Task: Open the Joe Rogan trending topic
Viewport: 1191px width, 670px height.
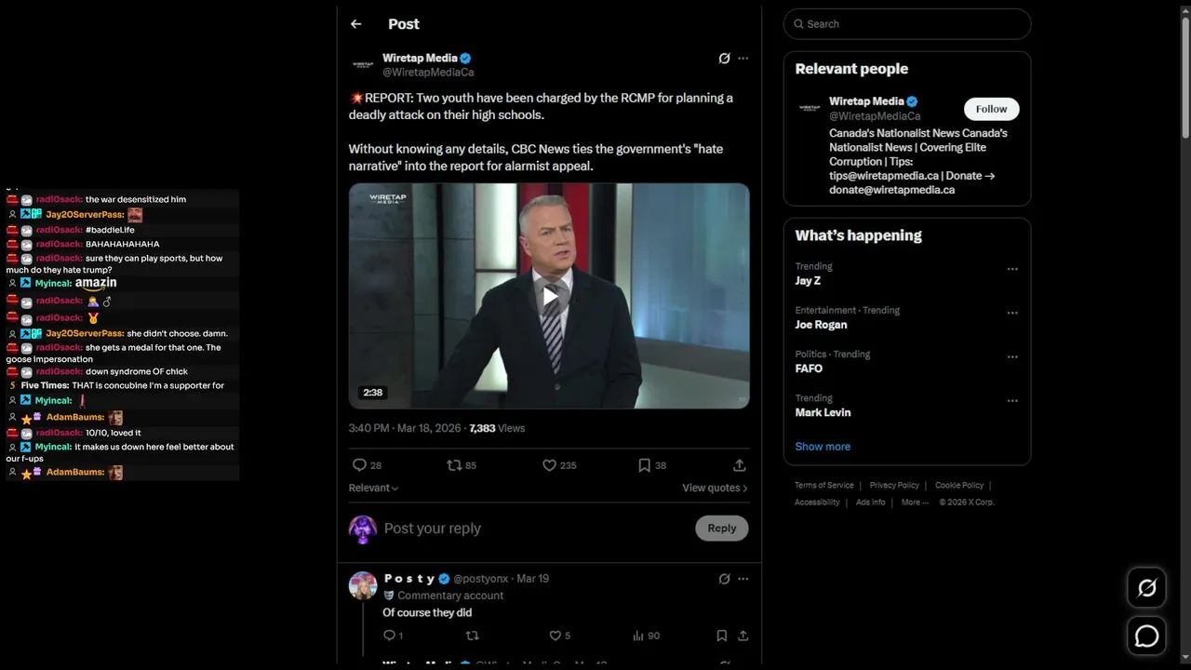Action: [821, 325]
